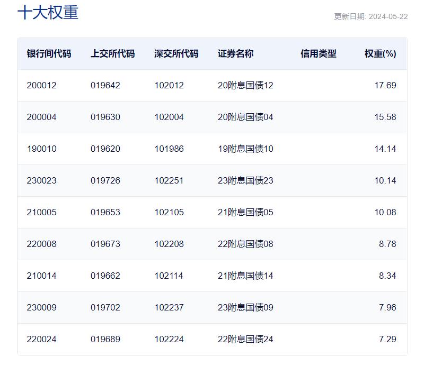
Task: Click interbank code 210014
Action: pos(42,276)
